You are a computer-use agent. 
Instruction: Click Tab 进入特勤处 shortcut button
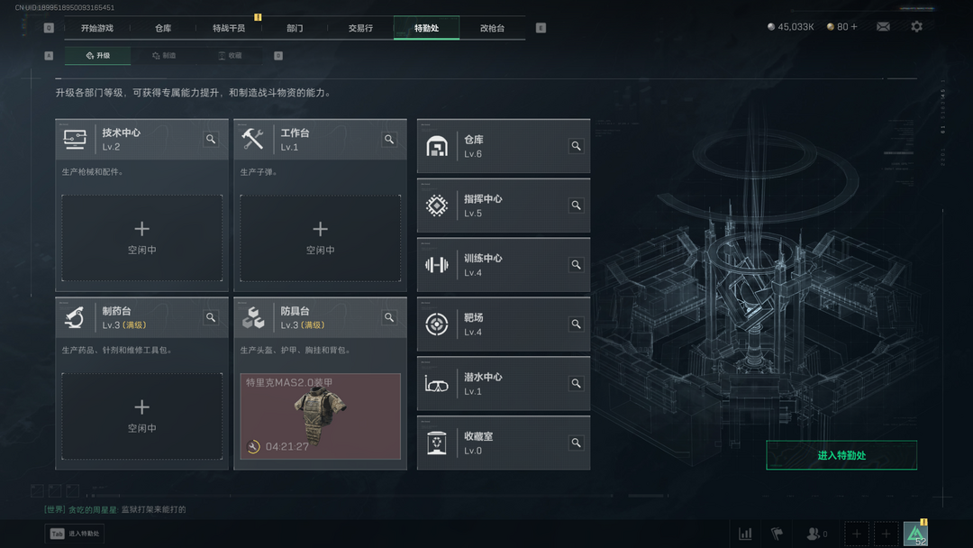point(75,534)
